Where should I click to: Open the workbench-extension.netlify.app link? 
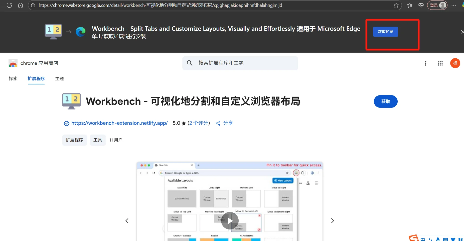119,123
